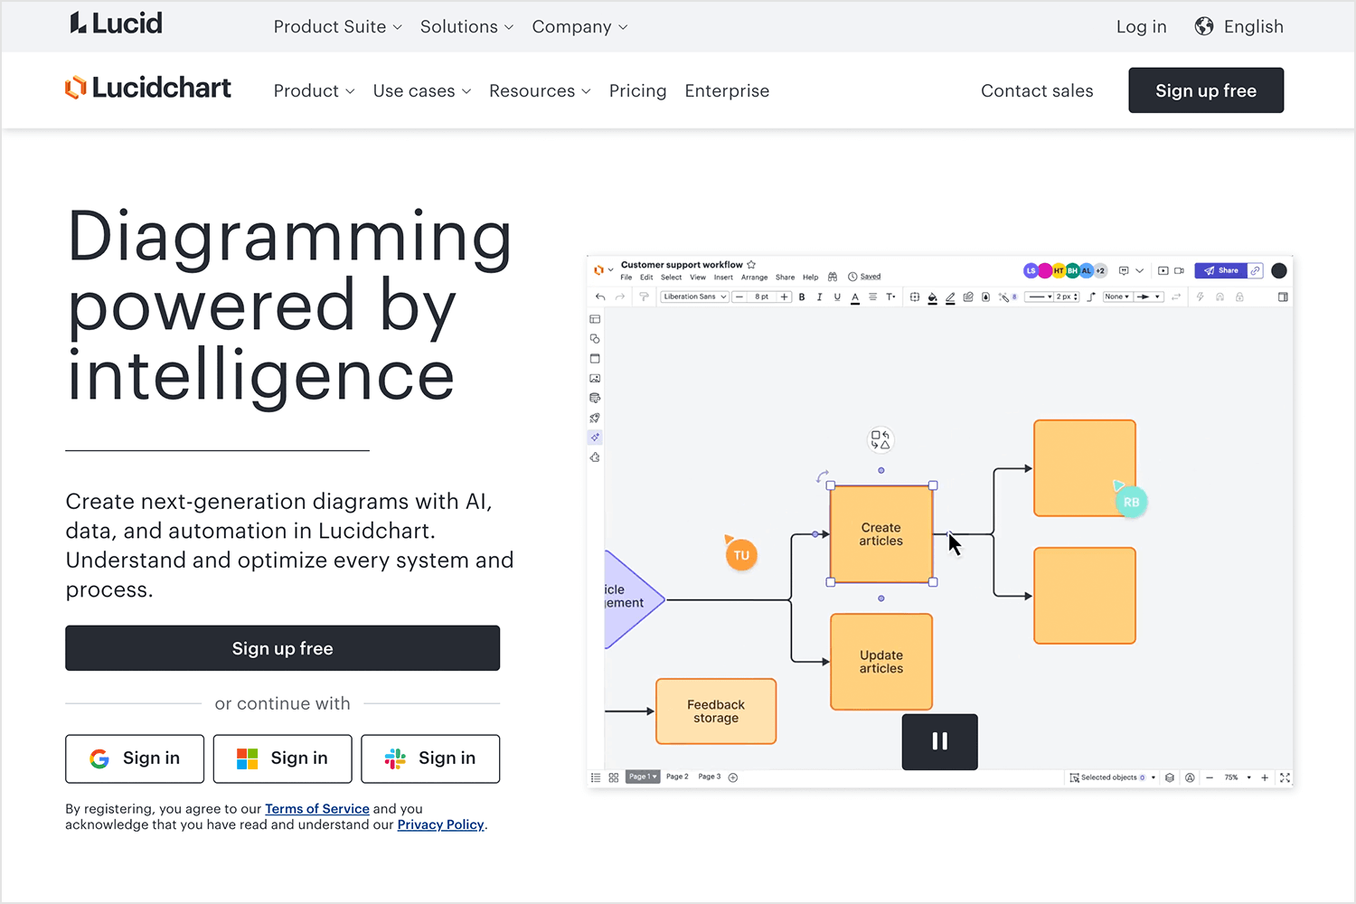Click Contact sales
1356x904 pixels.
click(1037, 91)
